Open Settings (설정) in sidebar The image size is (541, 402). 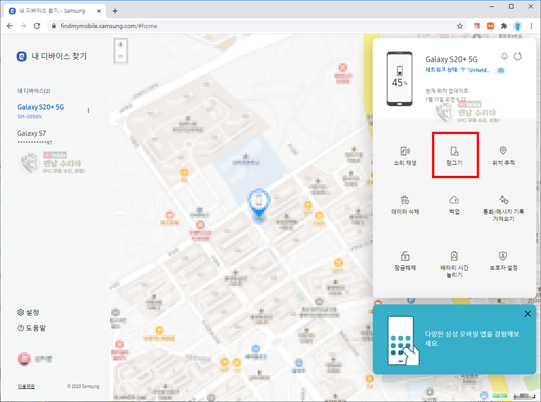coord(29,312)
